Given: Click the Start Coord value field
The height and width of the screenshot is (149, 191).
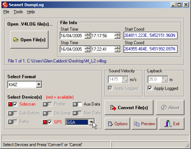Looking at the screenshot, I should click(x=151, y=35).
